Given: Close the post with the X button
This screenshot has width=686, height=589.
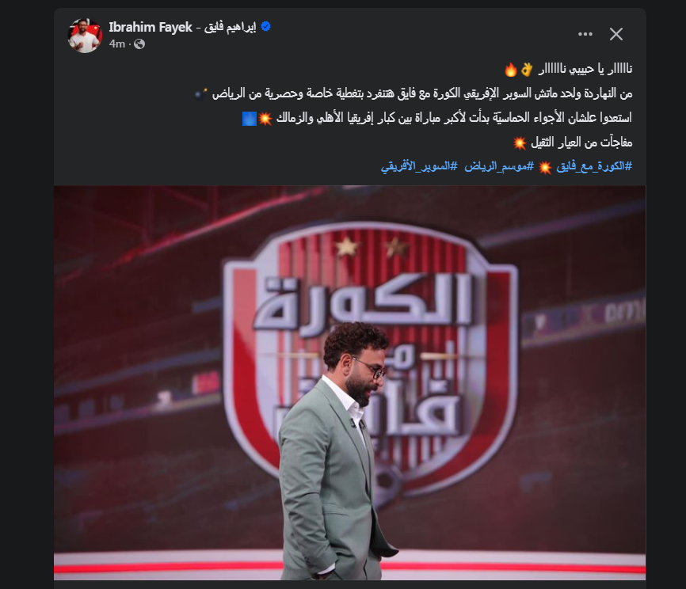Looking at the screenshot, I should (616, 34).
